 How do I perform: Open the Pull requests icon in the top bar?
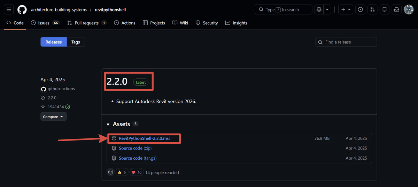click(372, 10)
